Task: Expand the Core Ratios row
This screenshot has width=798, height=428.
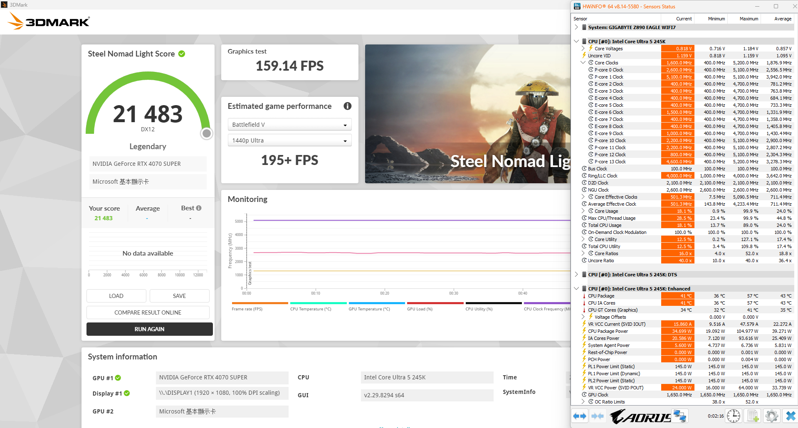Action: 583,253
